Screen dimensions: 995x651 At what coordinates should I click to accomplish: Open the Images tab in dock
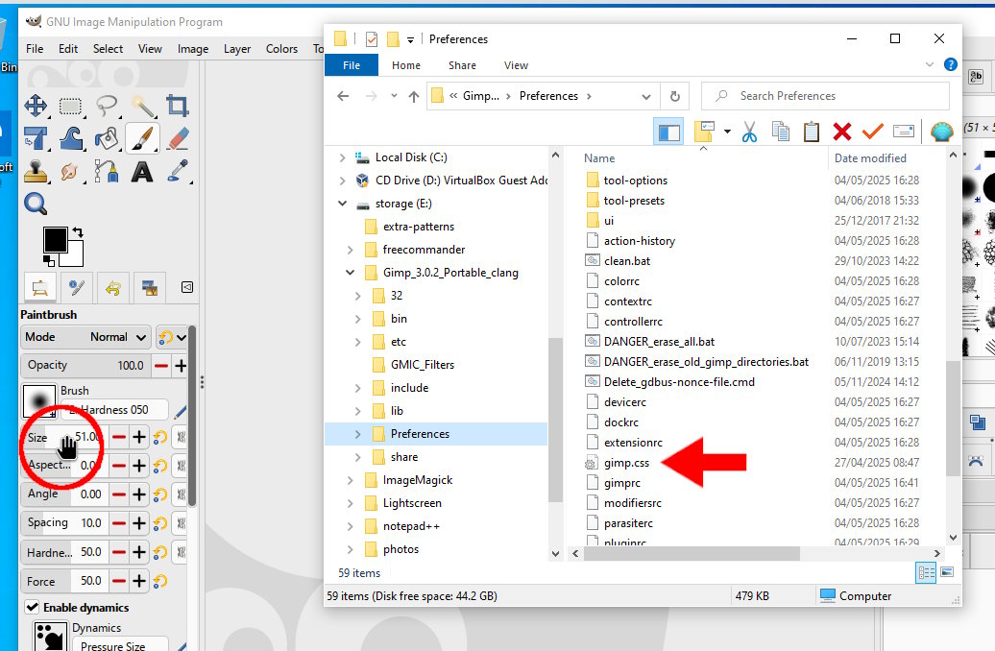tap(150, 288)
